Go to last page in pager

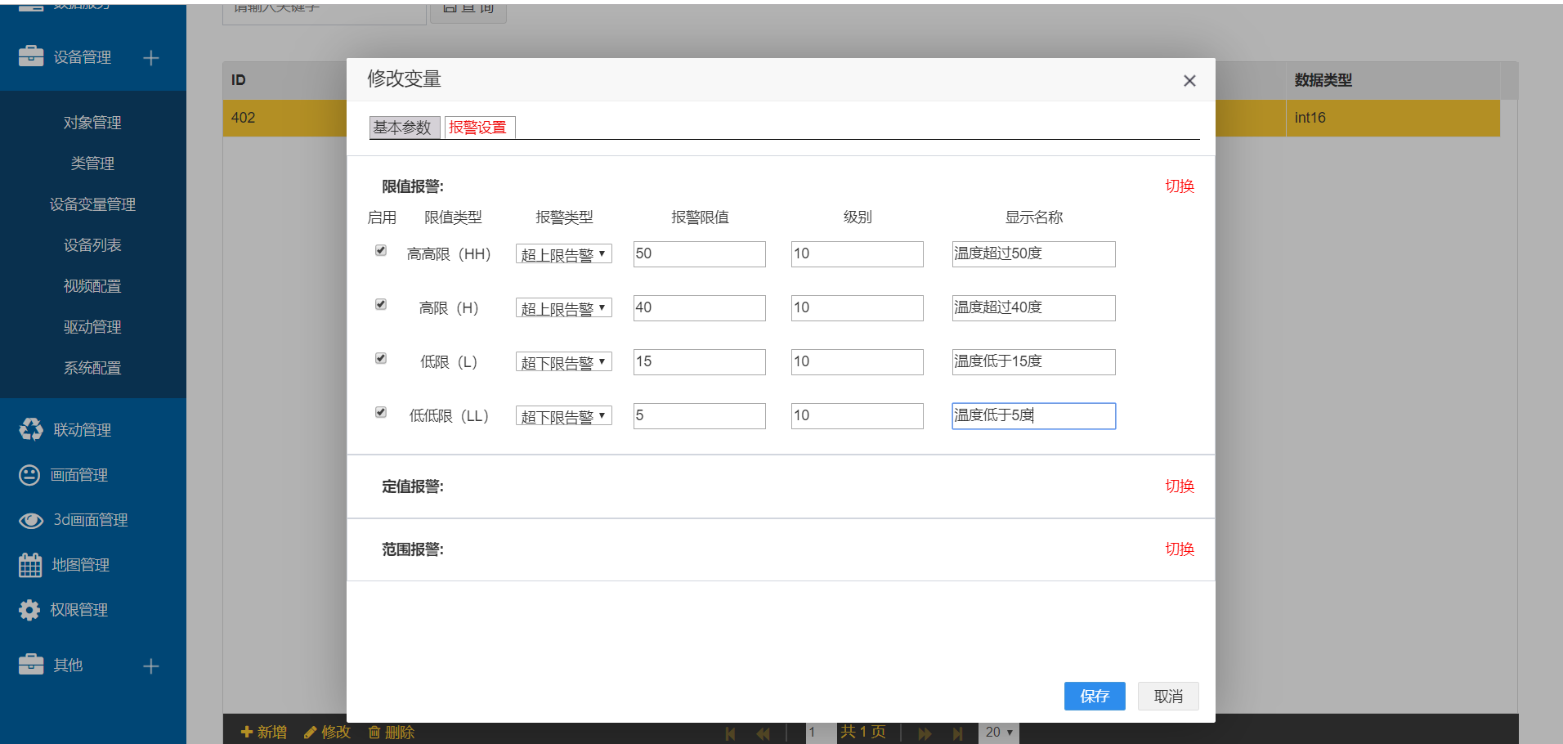point(957,733)
